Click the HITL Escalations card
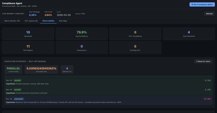 [135, 33]
